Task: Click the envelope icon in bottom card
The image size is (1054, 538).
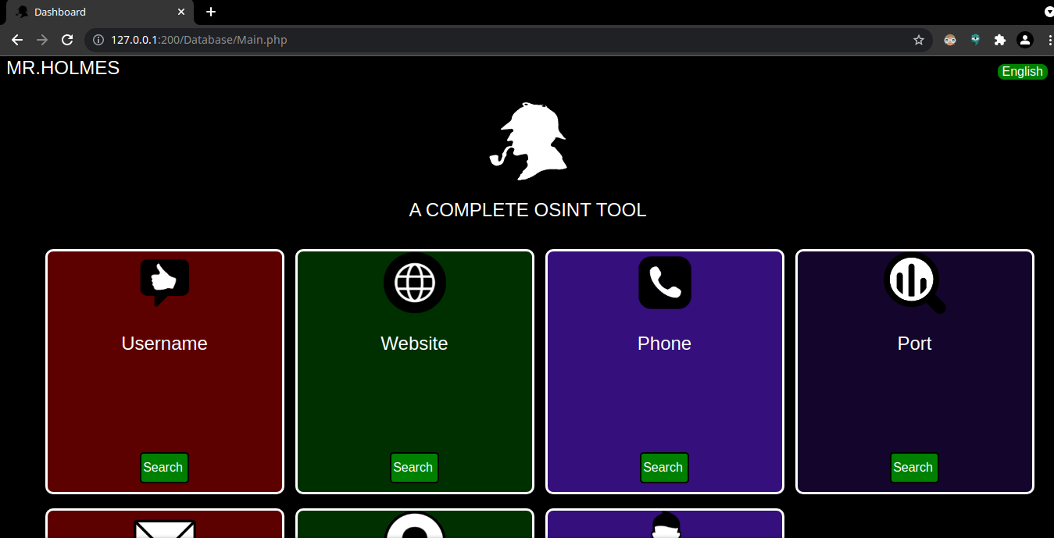Action: [165, 529]
